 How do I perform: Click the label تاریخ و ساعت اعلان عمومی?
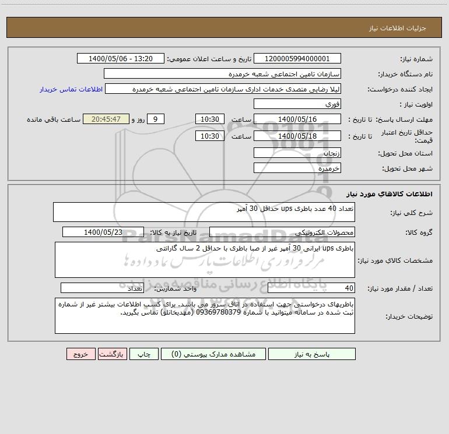tap(209, 59)
